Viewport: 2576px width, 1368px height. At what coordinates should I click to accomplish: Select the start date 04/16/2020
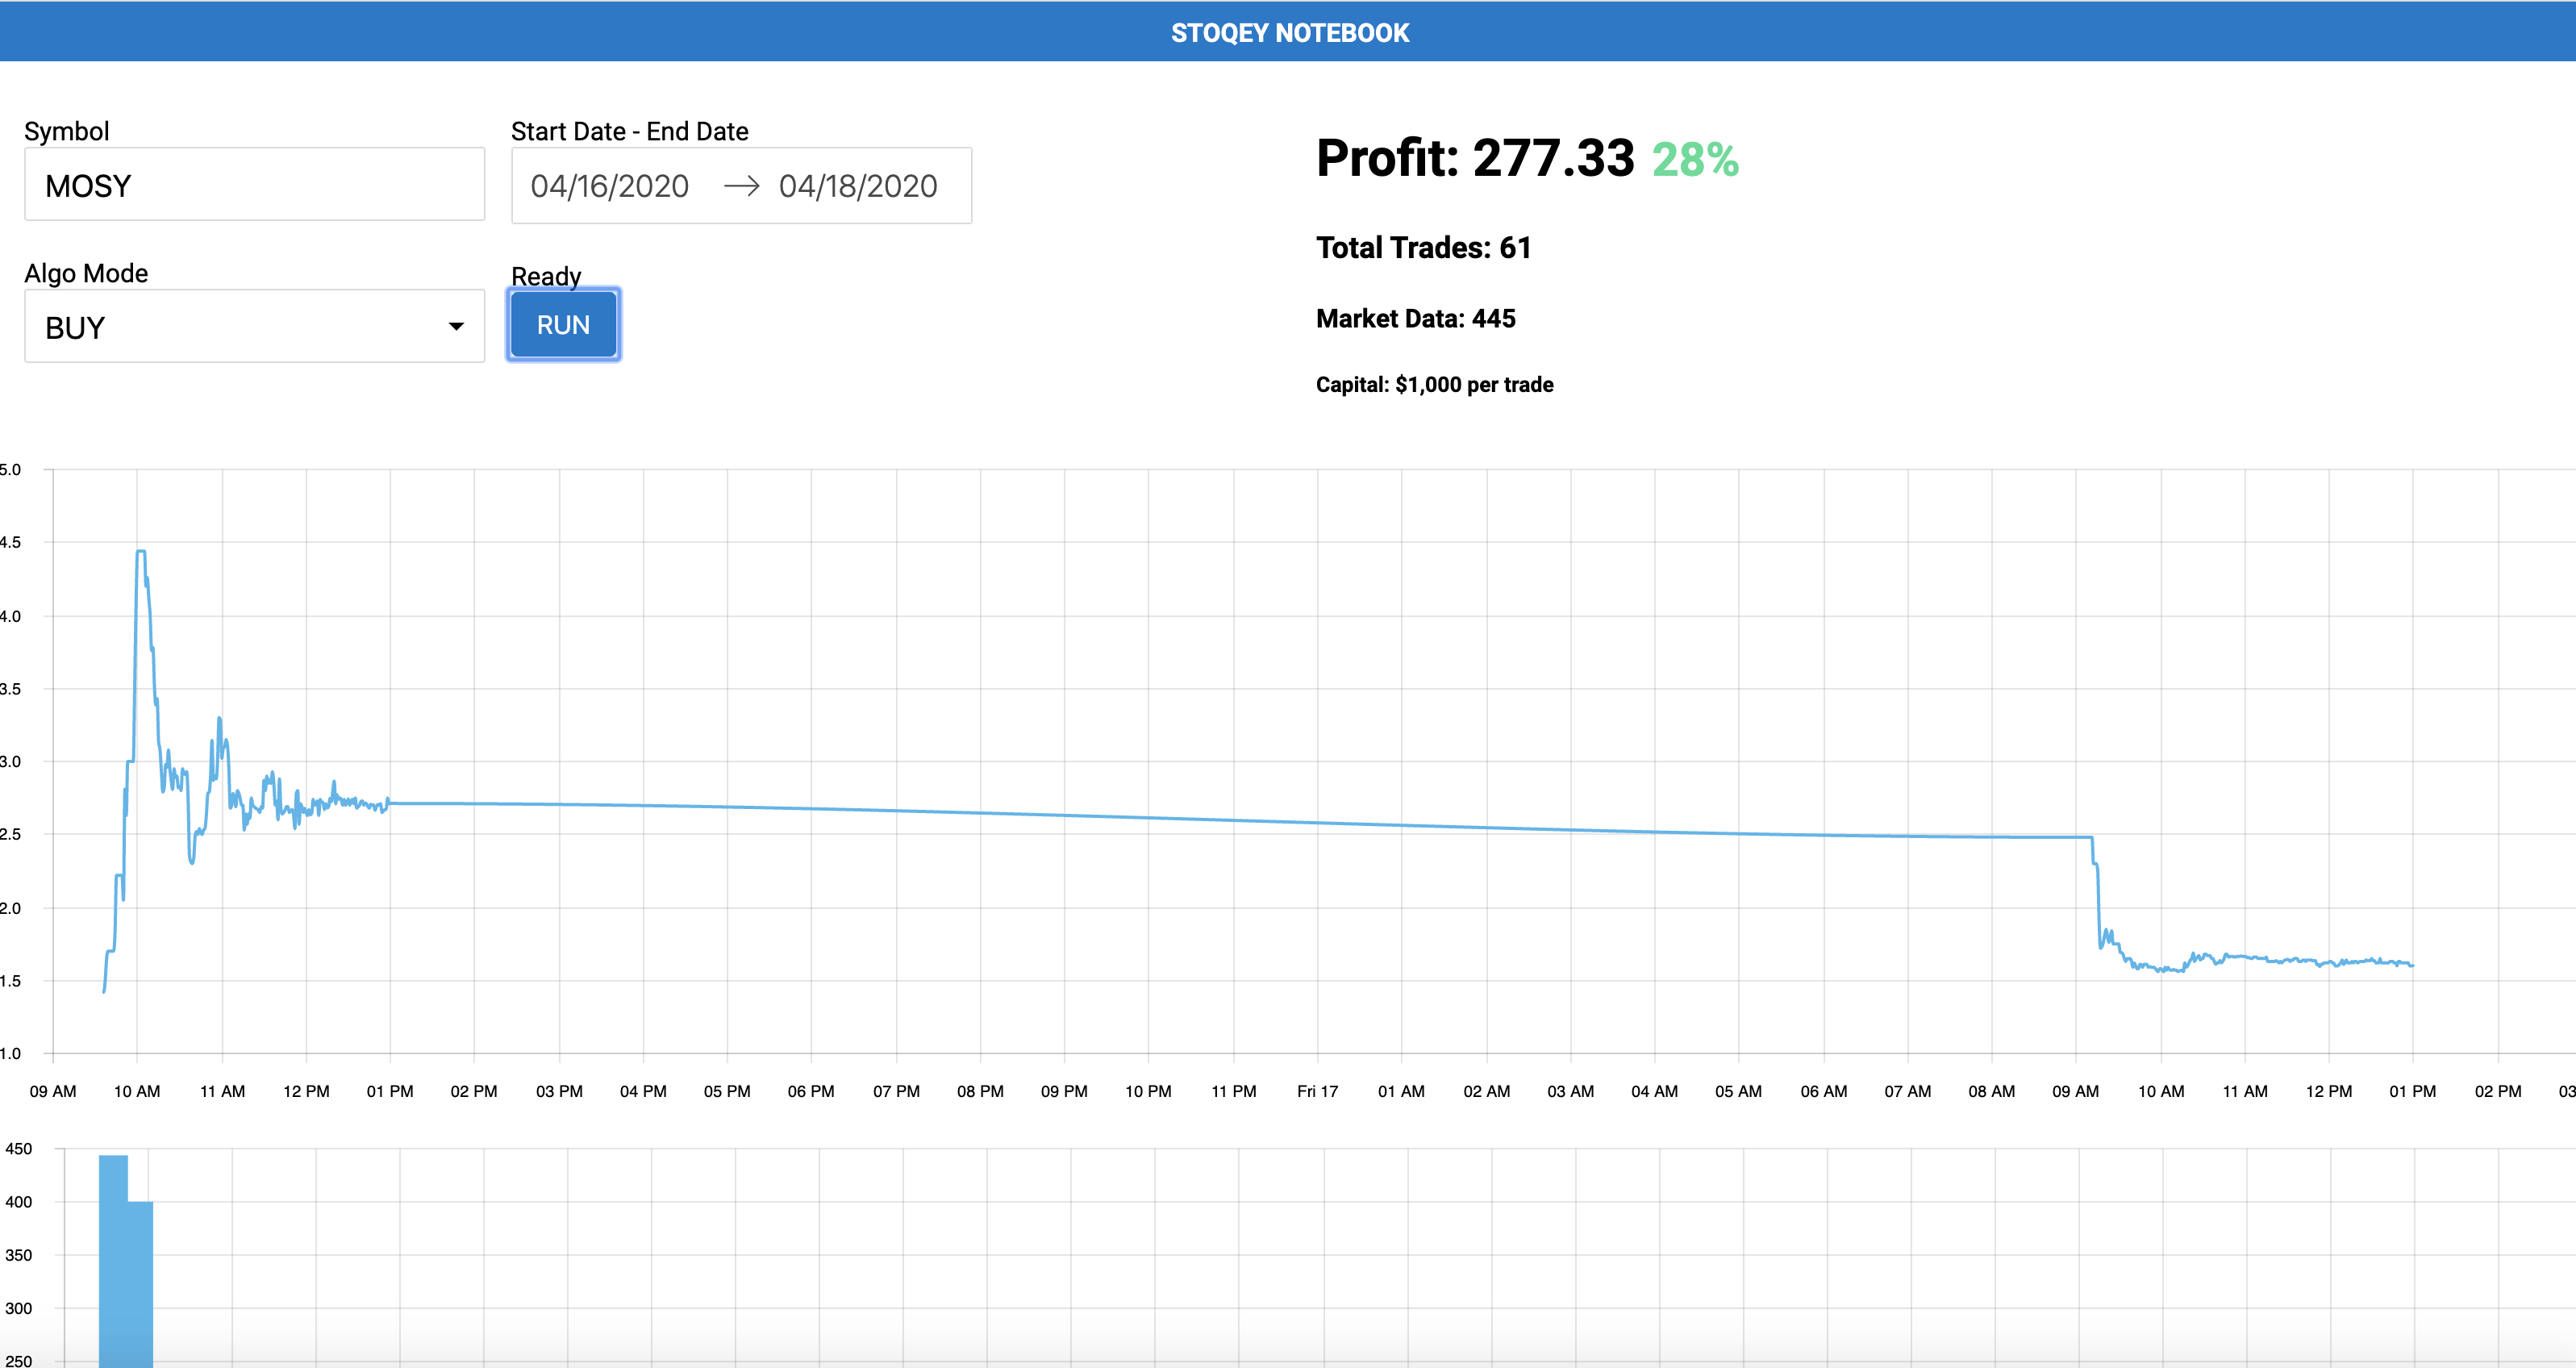[609, 186]
